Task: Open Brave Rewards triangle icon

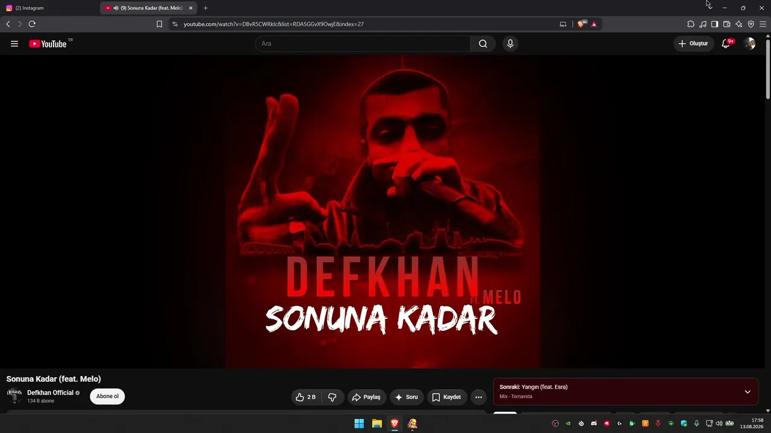Action: (594, 24)
